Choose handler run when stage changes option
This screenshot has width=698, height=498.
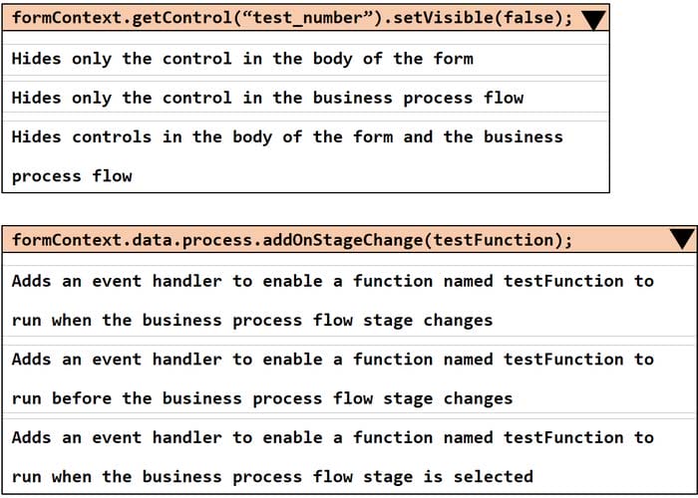pos(332,281)
